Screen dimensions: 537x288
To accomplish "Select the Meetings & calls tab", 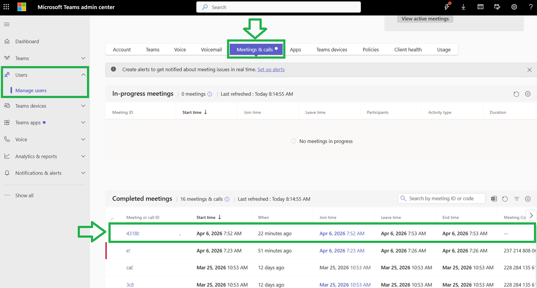I will click(x=256, y=49).
